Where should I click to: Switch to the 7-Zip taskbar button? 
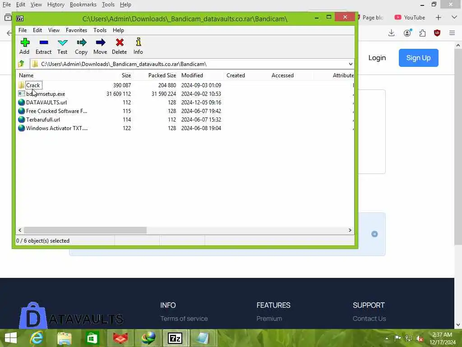175,338
